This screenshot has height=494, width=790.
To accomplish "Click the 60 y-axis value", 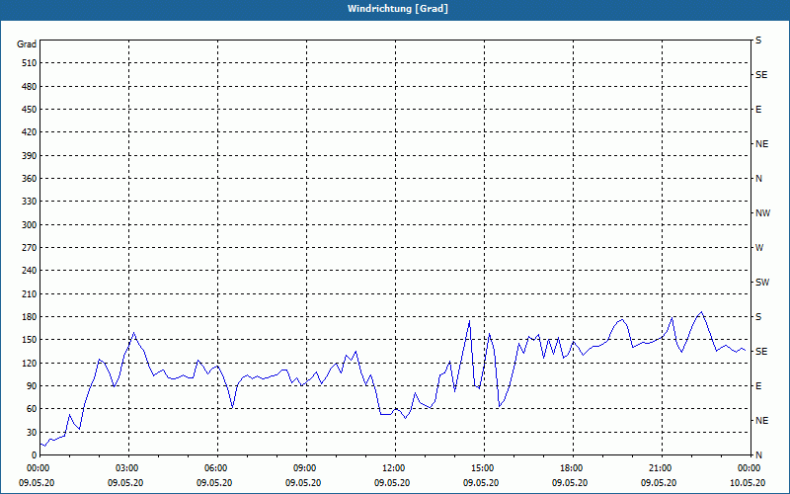I will point(32,409).
